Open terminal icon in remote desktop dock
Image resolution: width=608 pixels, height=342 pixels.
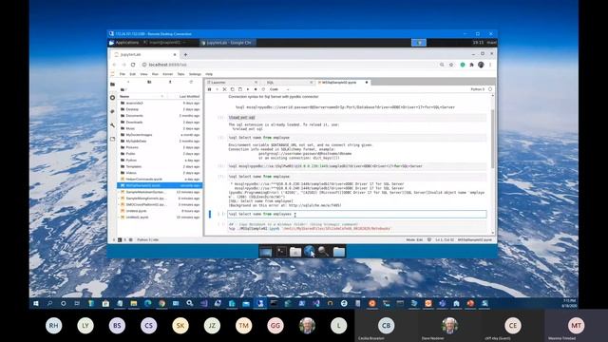281,252
